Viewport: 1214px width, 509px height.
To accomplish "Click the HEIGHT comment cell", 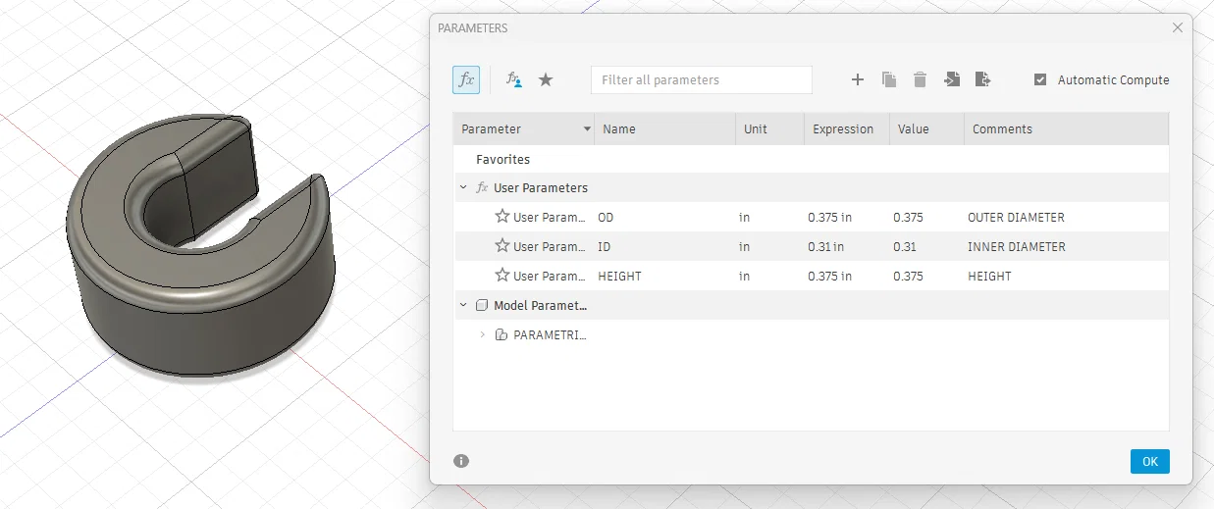I will click(1067, 276).
